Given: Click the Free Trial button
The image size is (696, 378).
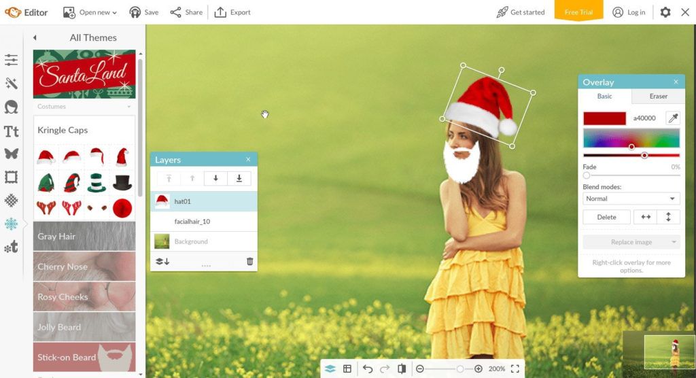Looking at the screenshot, I should point(578,12).
